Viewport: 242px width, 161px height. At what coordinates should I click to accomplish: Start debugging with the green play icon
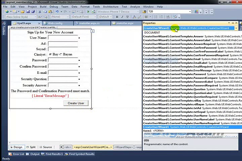(x=88, y=11)
